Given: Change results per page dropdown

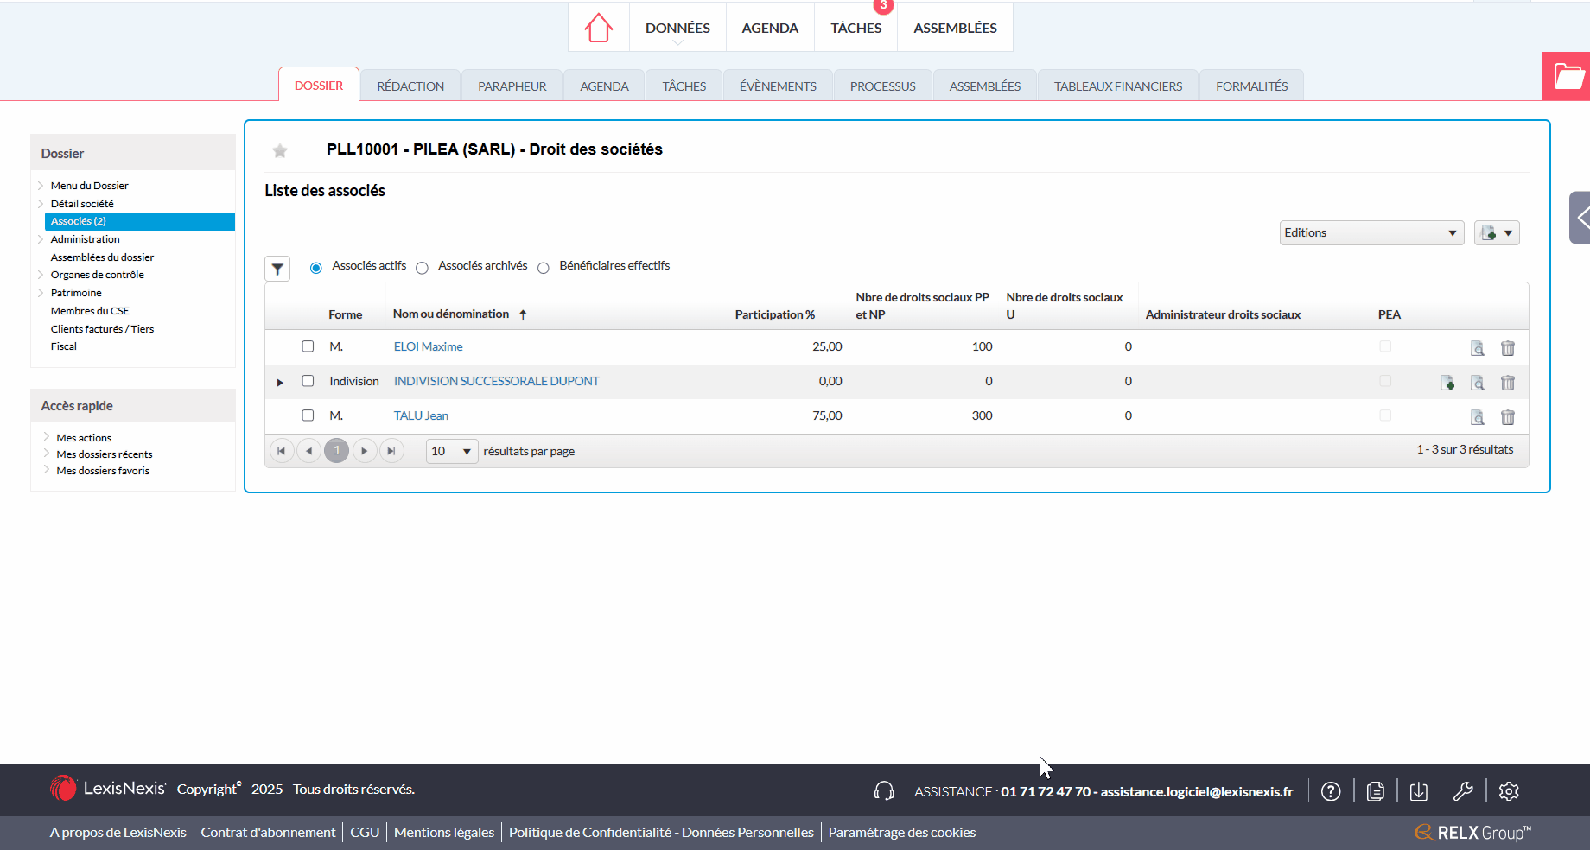Looking at the screenshot, I should point(452,451).
